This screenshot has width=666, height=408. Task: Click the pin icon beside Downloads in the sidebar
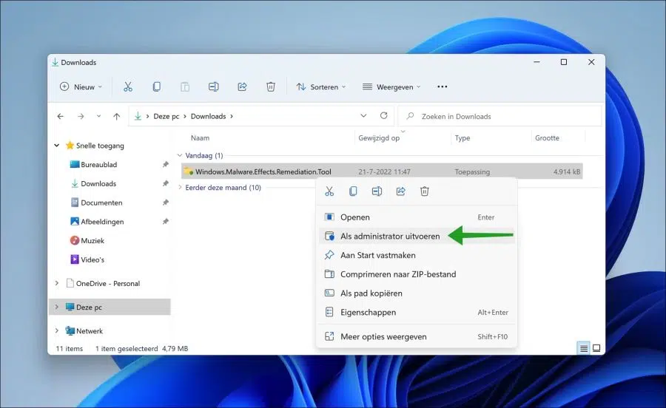click(166, 183)
